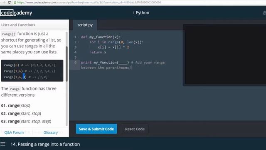Click list item '02. range(start, stop)'
The width and height of the screenshot is (266, 150).
[21, 113]
